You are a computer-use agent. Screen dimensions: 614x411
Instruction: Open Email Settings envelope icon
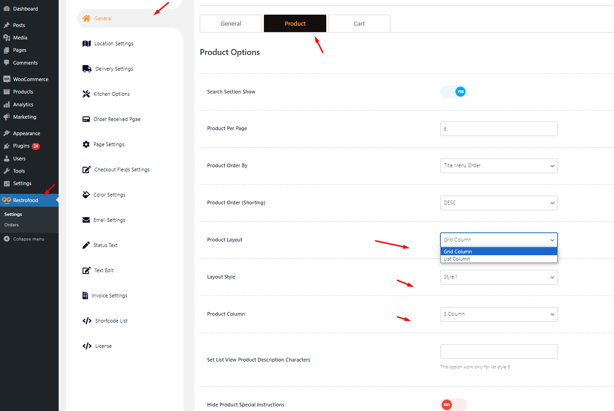click(86, 219)
